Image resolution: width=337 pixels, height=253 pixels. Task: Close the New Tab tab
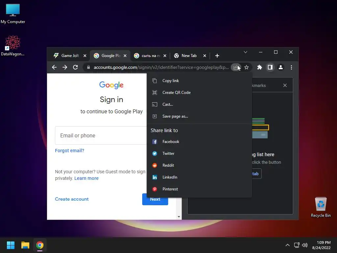tap(205, 56)
